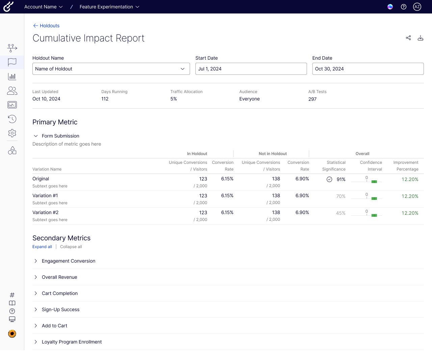The image size is (432, 358).
Task: Select the bar chart Reports sidebar icon
Action: tap(12, 77)
